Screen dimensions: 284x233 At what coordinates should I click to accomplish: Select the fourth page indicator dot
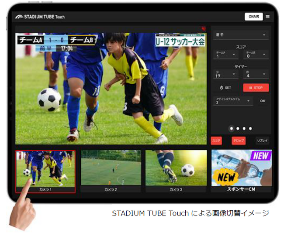(x=250, y=129)
